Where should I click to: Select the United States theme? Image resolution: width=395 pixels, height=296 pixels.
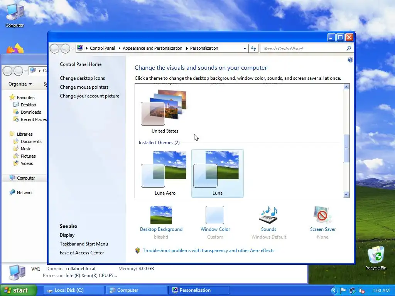click(x=165, y=111)
